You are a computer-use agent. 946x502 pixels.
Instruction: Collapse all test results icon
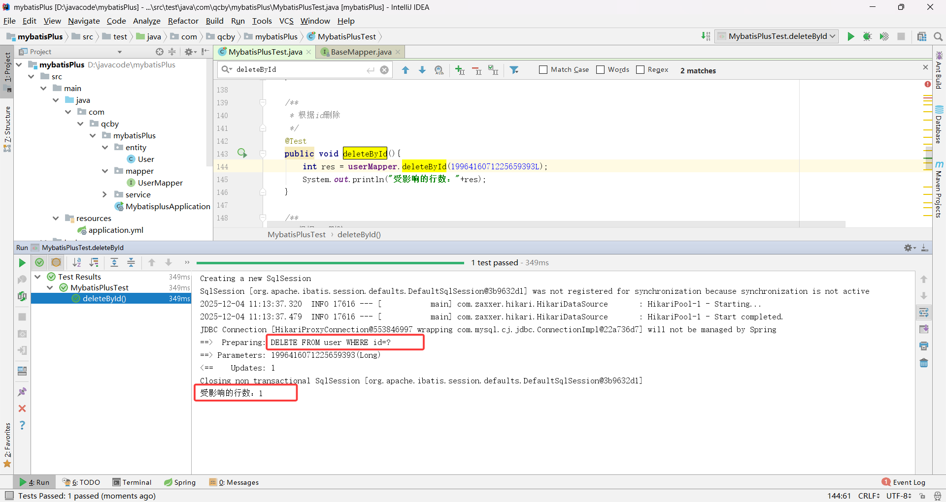(131, 262)
